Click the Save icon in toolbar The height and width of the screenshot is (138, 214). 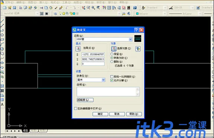click(x=14, y=8)
